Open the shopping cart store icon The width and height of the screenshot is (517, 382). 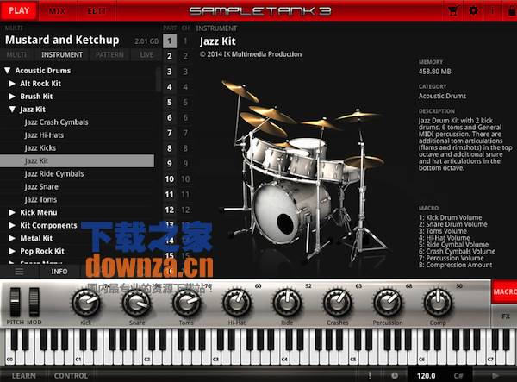[453, 11]
